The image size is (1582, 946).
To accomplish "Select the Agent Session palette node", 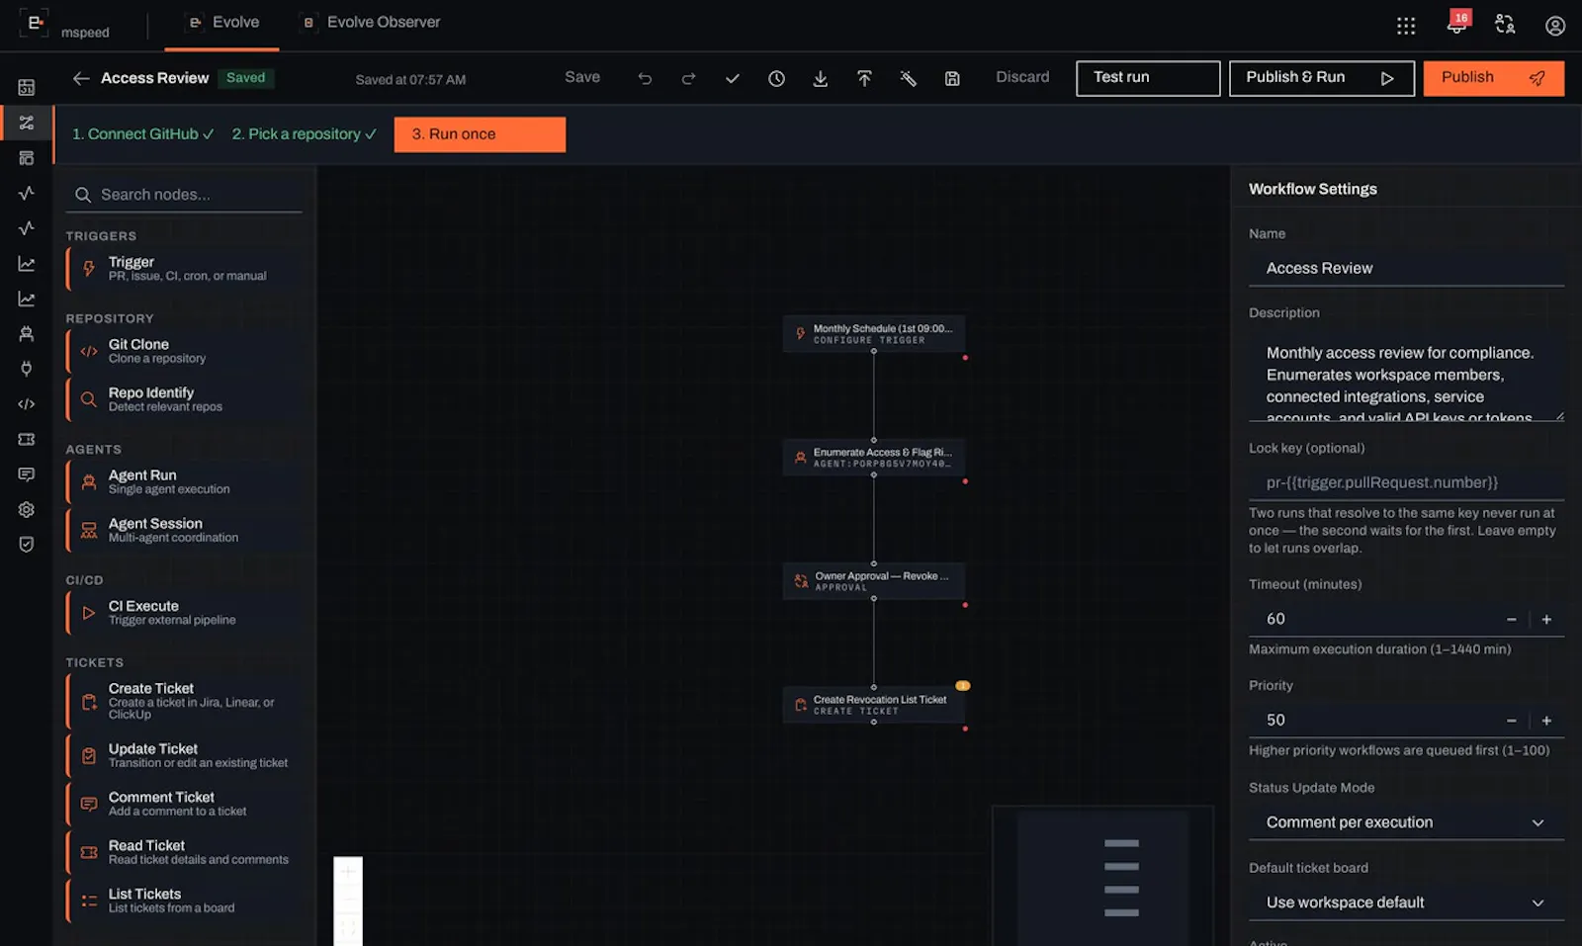I will click(184, 531).
